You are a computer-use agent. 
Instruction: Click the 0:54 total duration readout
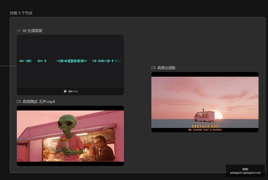tap(75, 91)
